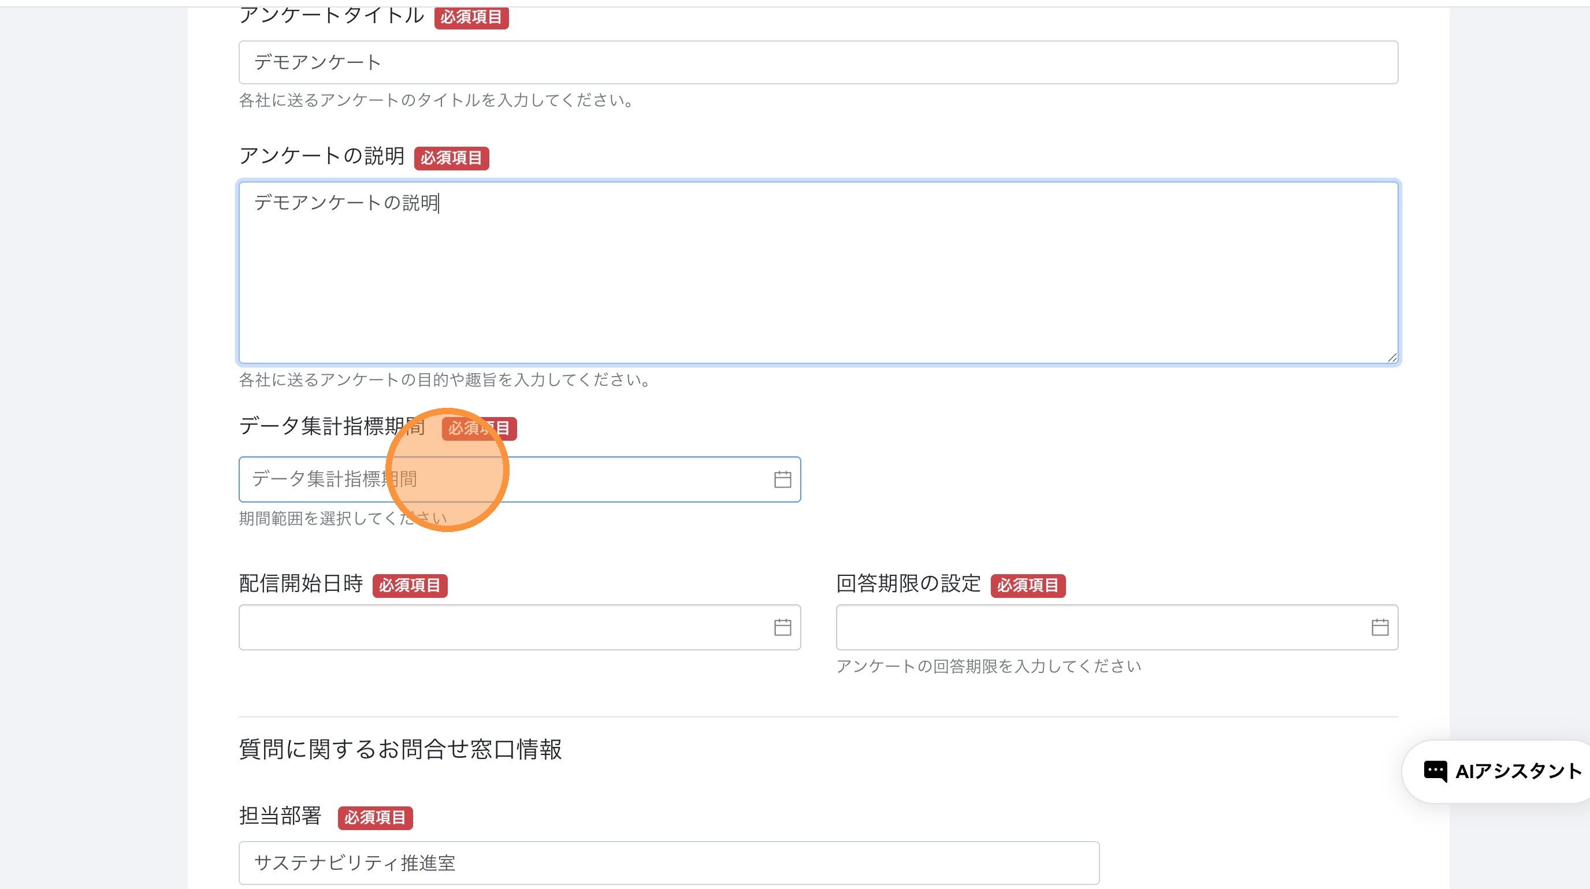1590x889 pixels.
Task: Click the 配信開始日時 label text
Action: coord(300,583)
